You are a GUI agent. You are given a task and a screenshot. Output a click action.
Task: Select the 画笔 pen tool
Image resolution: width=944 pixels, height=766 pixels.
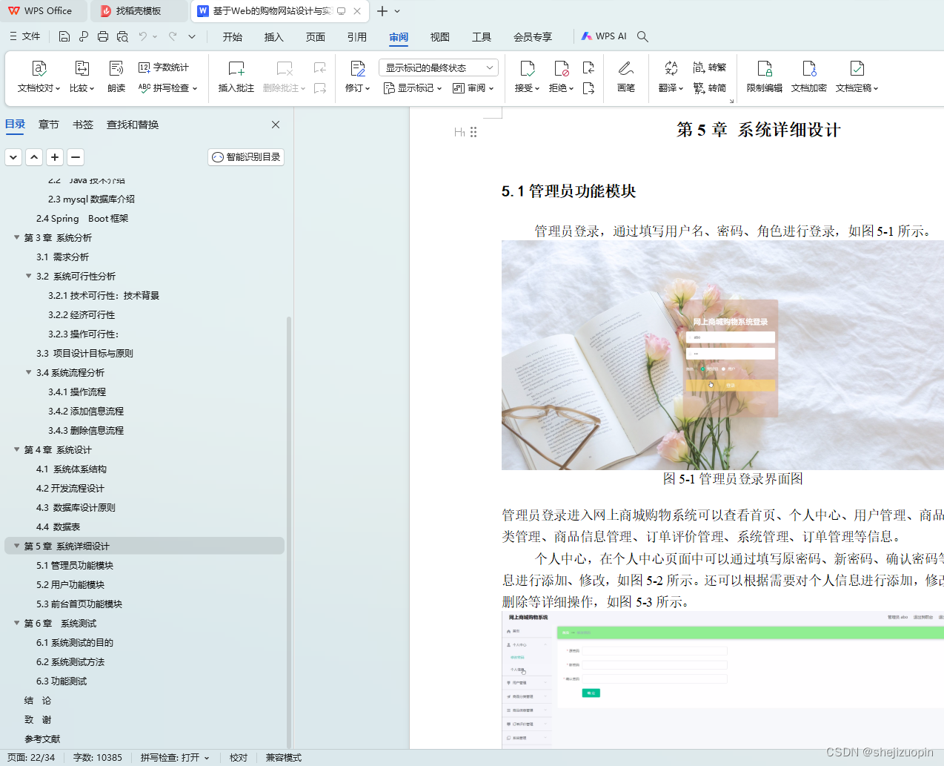[x=626, y=77]
